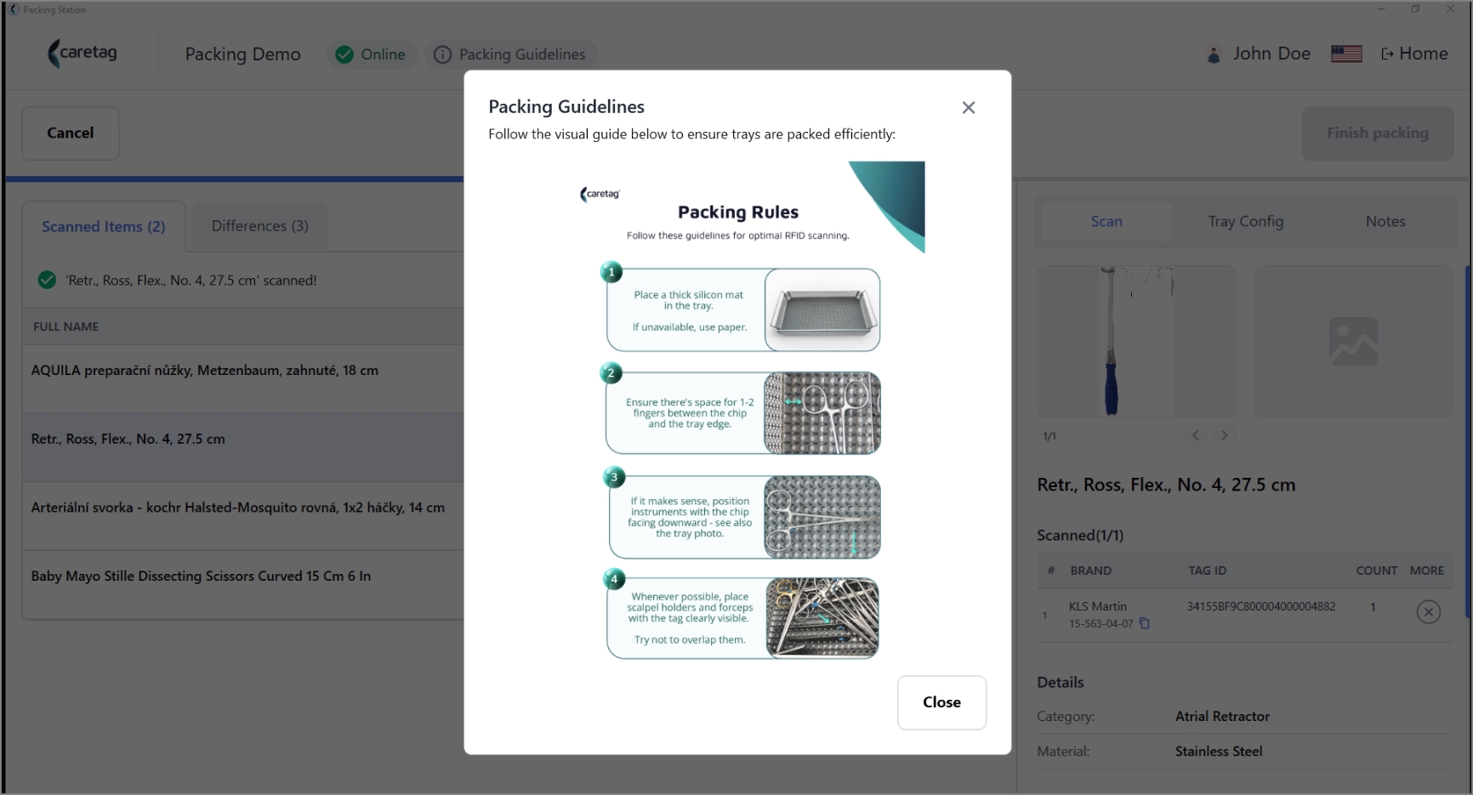Click the Finish packing button
1473x795 pixels.
(x=1377, y=133)
